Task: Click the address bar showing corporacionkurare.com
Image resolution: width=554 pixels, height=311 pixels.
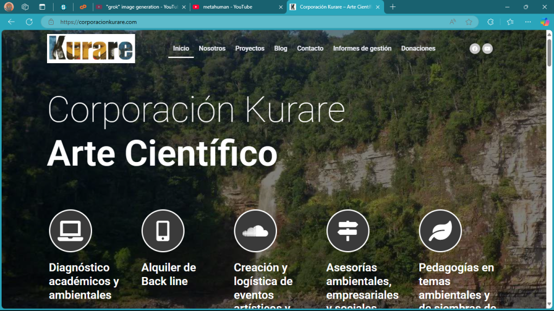Action: (243, 22)
